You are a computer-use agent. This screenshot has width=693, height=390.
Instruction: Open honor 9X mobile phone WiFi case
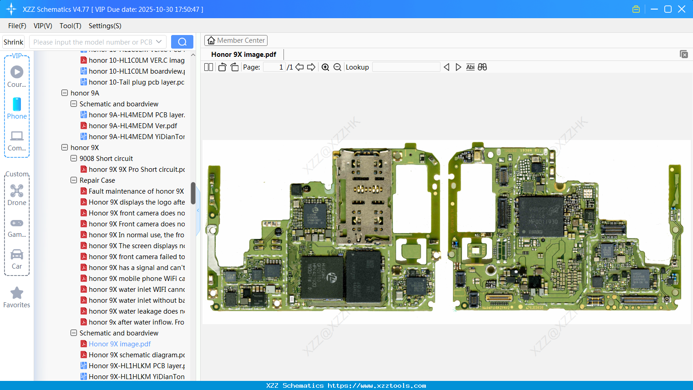pyautogui.click(x=132, y=279)
